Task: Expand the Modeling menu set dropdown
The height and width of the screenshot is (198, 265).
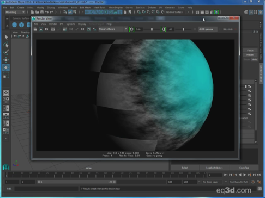Action: 15,12
